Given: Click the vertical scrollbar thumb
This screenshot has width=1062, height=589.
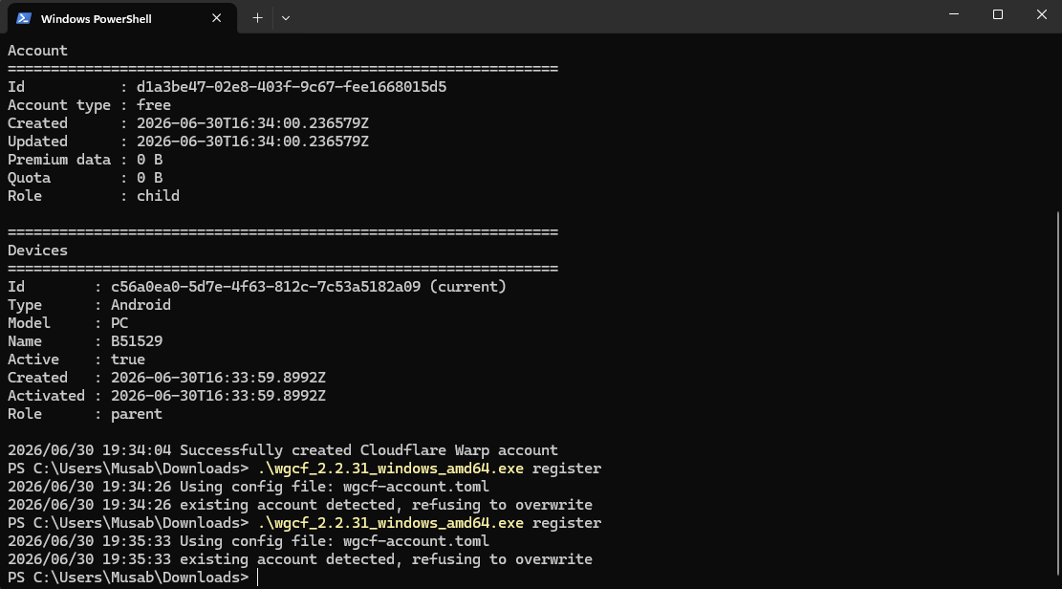Looking at the screenshot, I should [x=1058, y=393].
